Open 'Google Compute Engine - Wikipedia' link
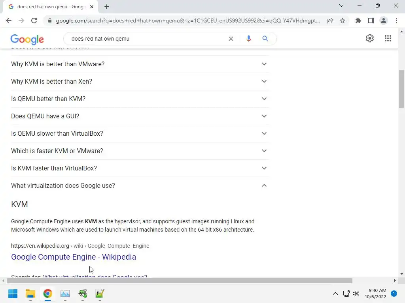This screenshot has height=303, width=405. tap(74, 257)
